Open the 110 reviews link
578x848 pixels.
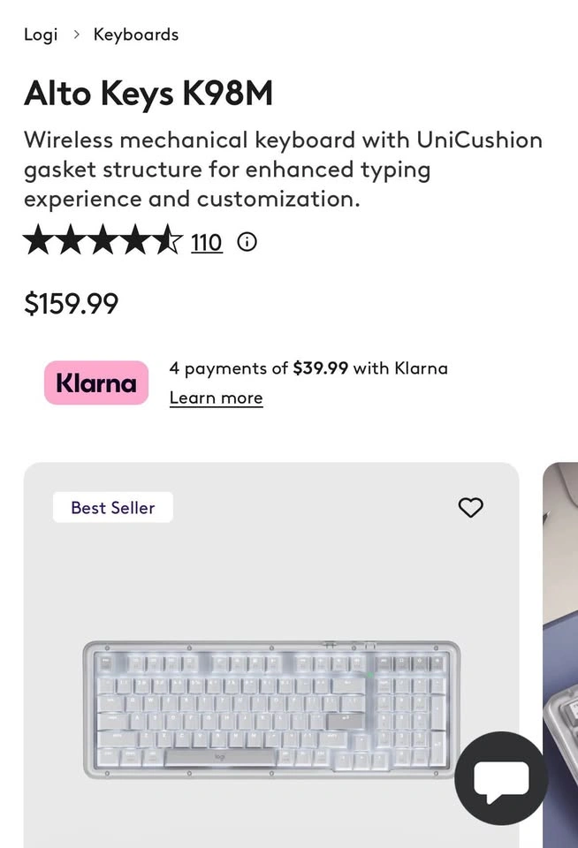point(206,242)
